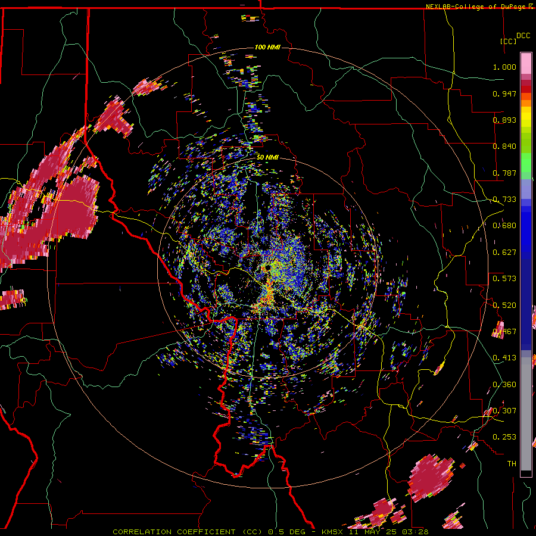Click the 0.413 scale value
The image size is (536, 536).
point(504,358)
